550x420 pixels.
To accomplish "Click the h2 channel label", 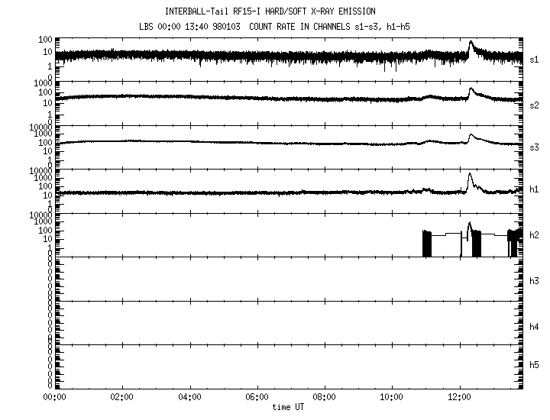I will pyautogui.click(x=534, y=235).
